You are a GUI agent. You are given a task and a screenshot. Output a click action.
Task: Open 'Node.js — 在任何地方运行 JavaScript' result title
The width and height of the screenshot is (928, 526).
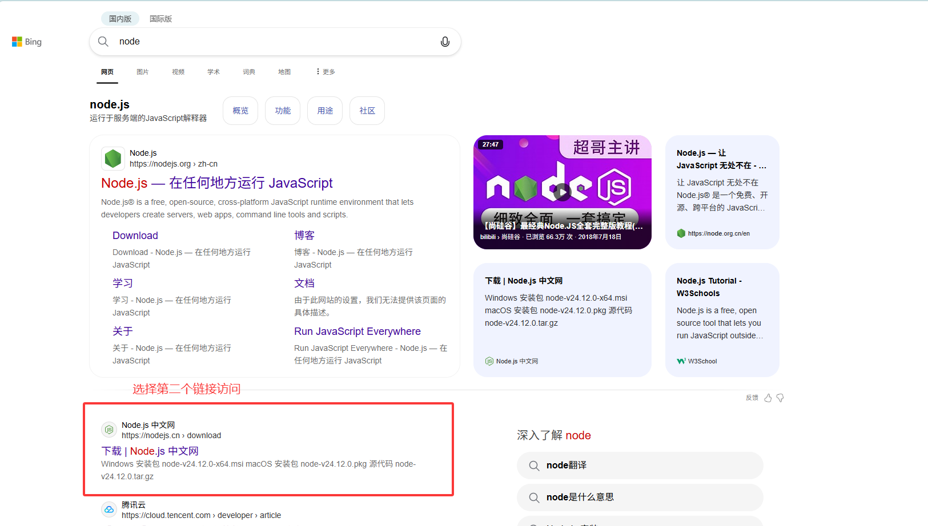click(217, 183)
